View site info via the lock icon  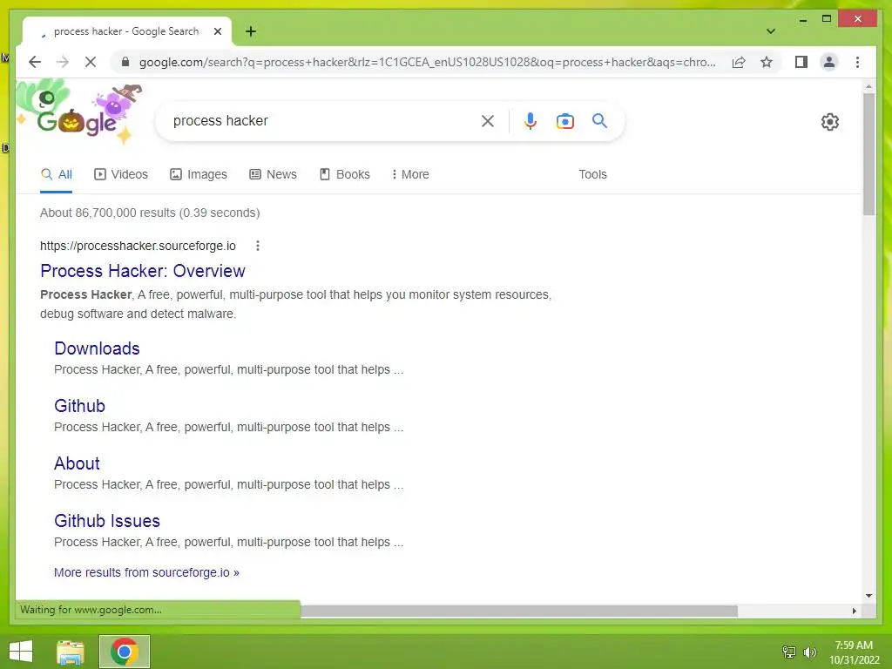pyautogui.click(x=125, y=62)
